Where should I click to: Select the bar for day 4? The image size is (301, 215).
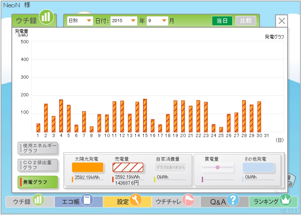tap(61, 116)
